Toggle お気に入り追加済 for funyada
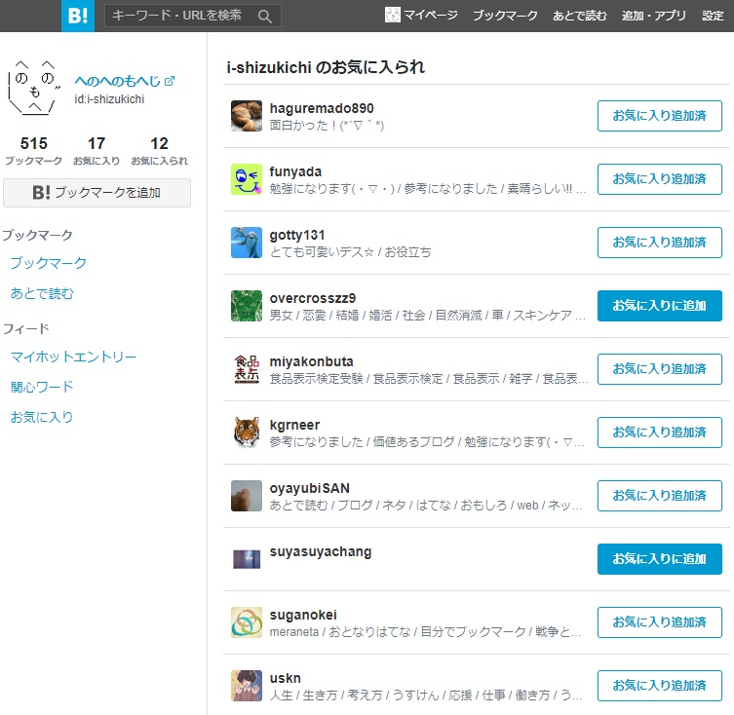 tap(660, 179)
